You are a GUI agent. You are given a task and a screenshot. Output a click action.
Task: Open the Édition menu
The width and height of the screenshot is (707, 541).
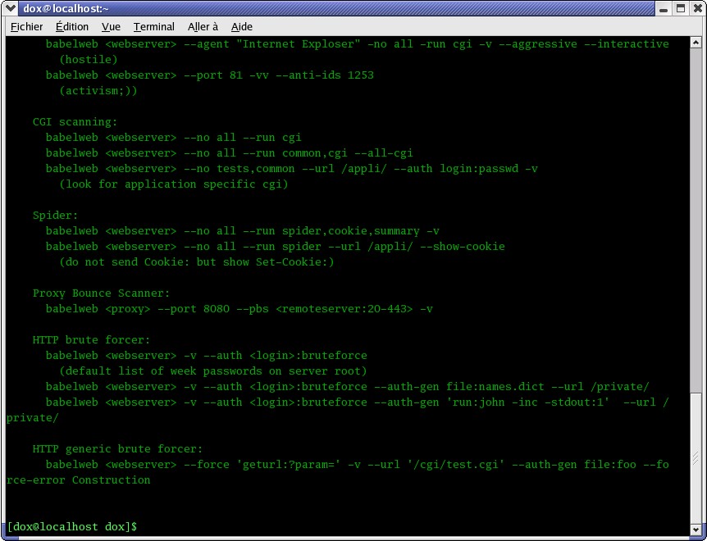tap(72, 27)
